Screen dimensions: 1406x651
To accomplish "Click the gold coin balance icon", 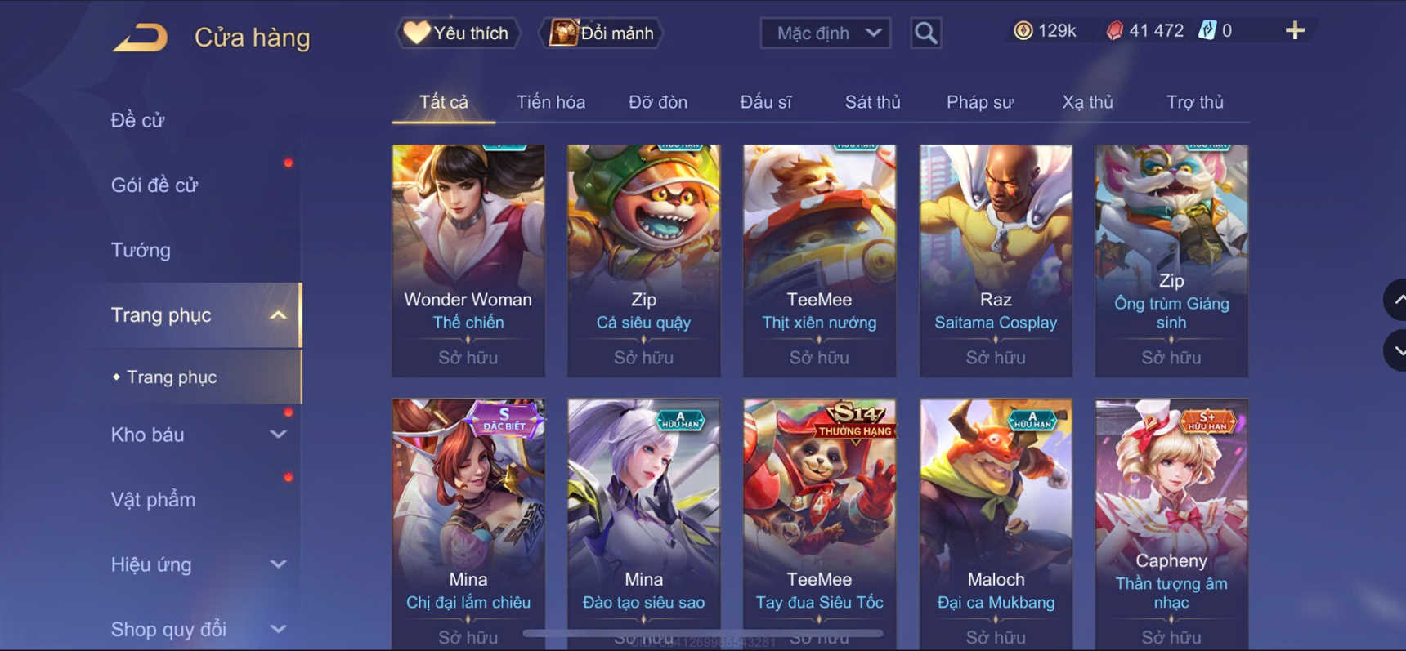I will click(x=1023, y=31).
